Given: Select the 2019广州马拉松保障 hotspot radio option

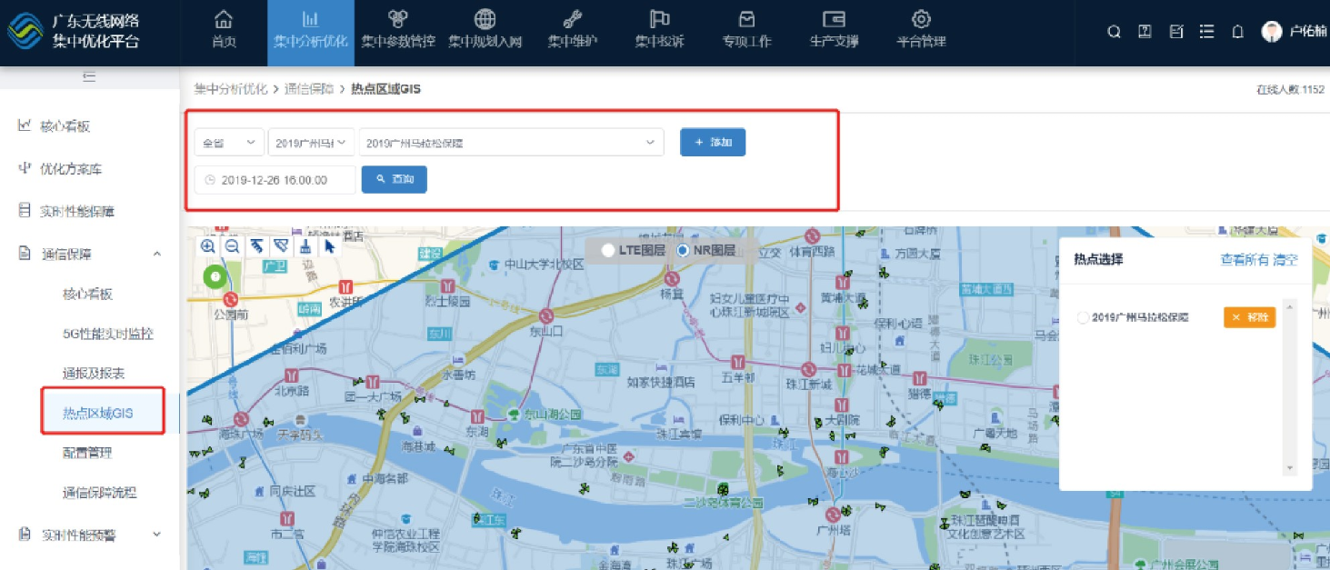Looking at the screenshot, I should click(x=1082, y=317).
